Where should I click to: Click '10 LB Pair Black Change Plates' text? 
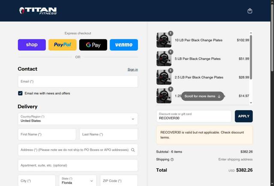[199, 40]
